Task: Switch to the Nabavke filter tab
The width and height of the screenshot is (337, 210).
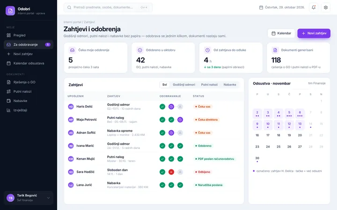Action: [230, 84]
